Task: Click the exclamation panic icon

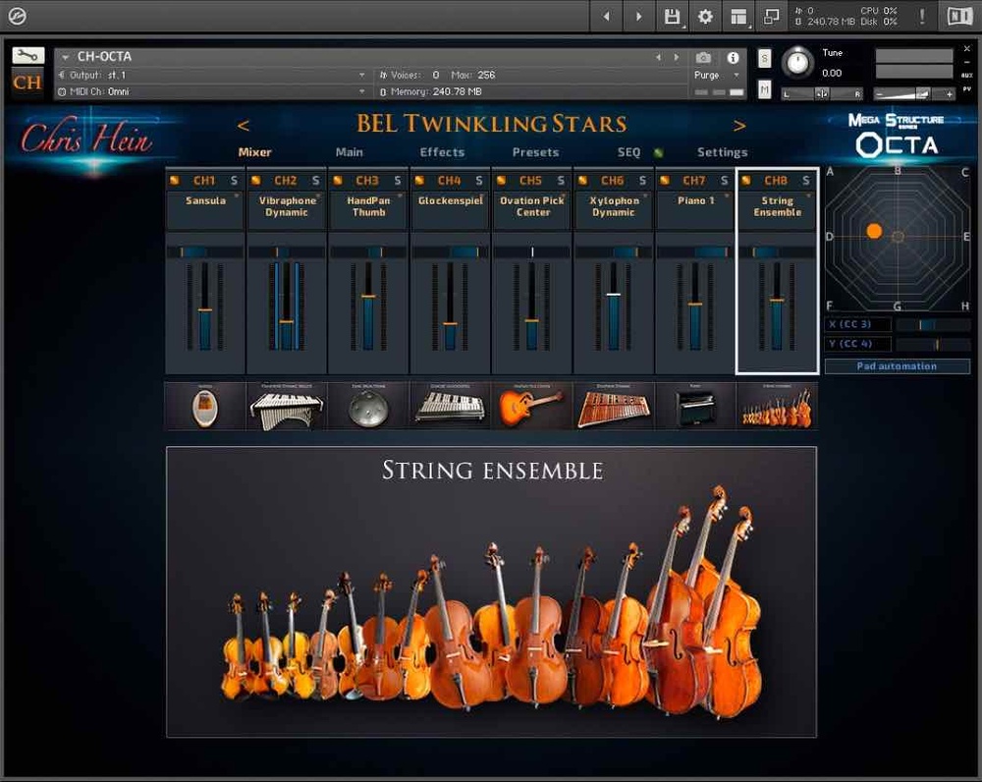Action: coord(922,17)
